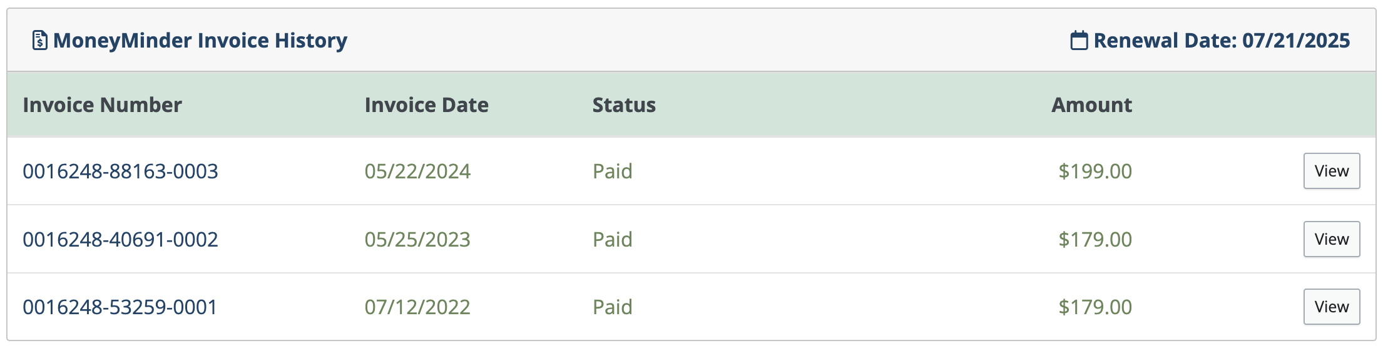Image resolution: width=1383 pixels, height=348 pixels.
Task: Click the calendar icon beside Renewal Date
Action: [x=1079, y=40]
